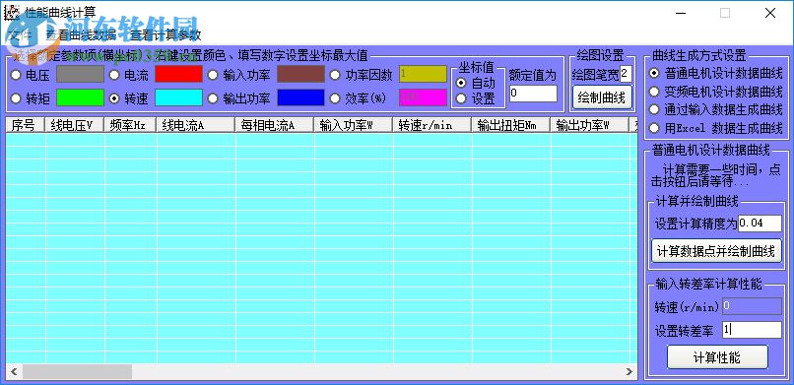Viewport: 794px width, 385px height.
Task: Click the 输出功率W column header
Action: pos(589,125)
